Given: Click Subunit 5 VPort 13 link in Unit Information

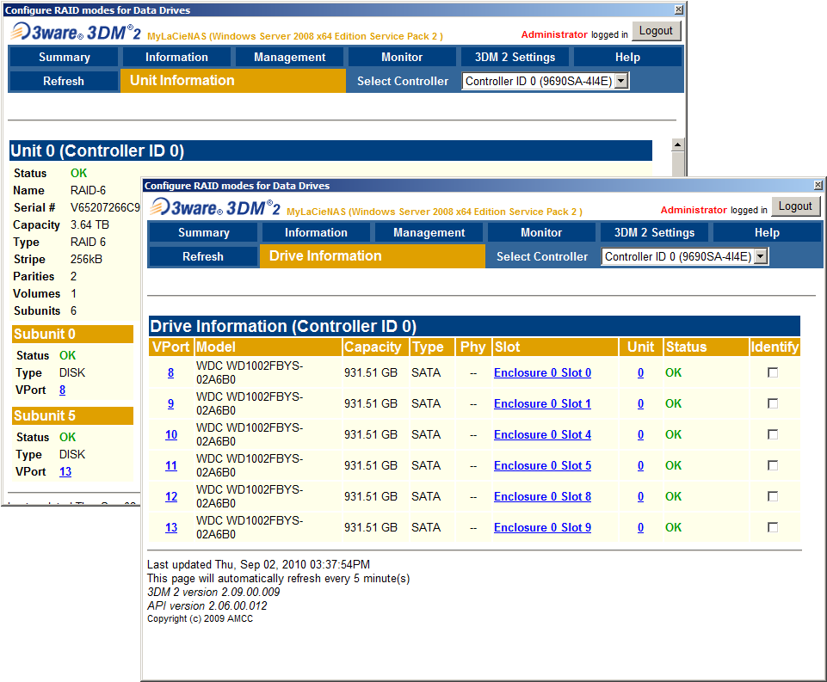Looking at the screenshot, I should [x=65, y=471].
